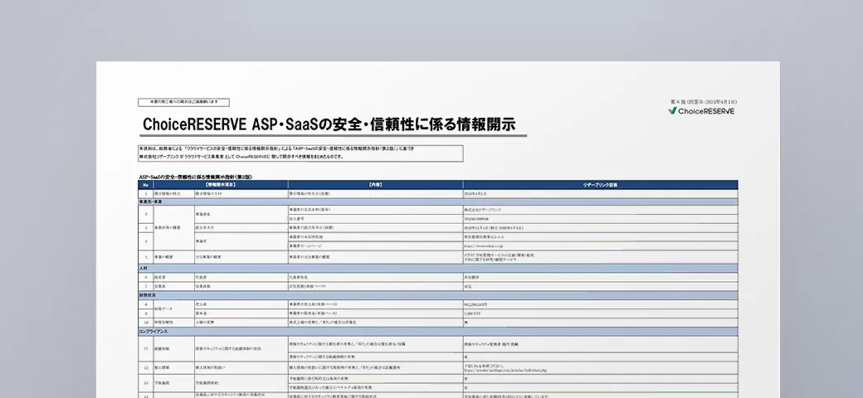The image size is (863, 398).
Task: Click the '組織体制' cell
Action: (x=174, y=349)
